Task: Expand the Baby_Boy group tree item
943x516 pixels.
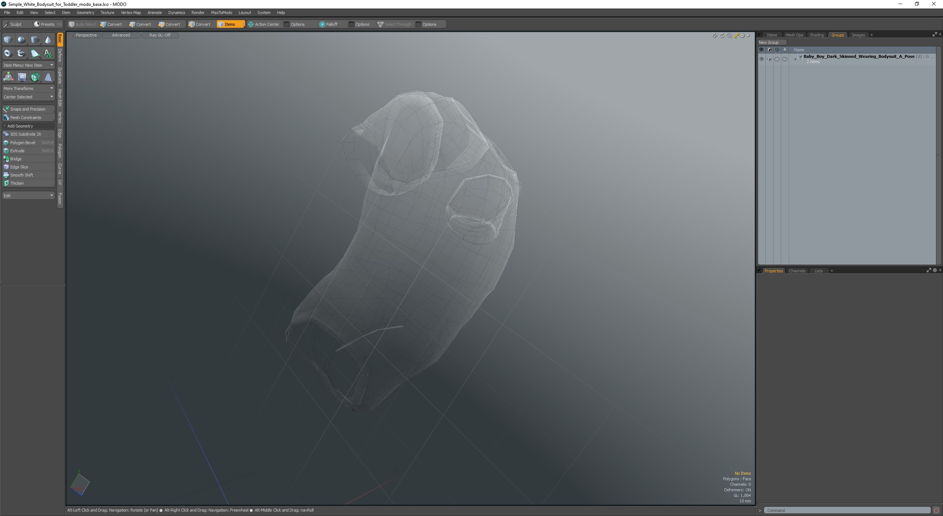Action: click(795, 59)
